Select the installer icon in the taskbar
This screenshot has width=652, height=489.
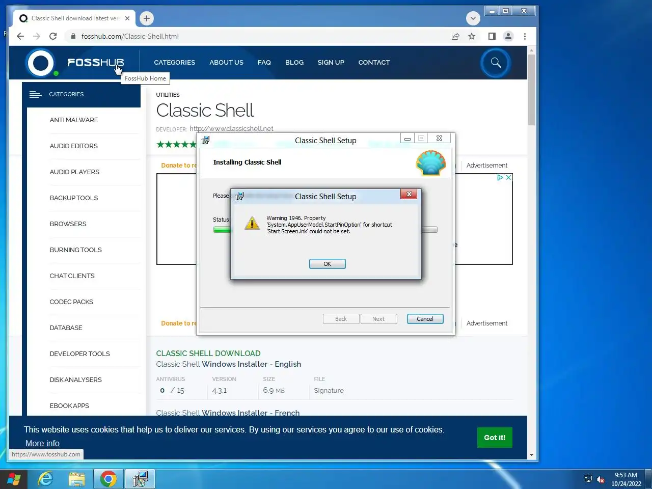pyautogui.click(x=140, y=479)
